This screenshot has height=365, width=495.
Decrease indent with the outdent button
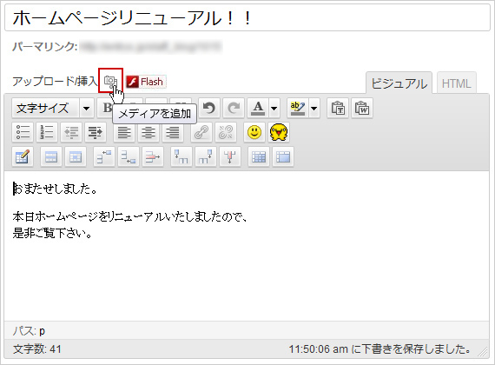[x=71, y=132]
